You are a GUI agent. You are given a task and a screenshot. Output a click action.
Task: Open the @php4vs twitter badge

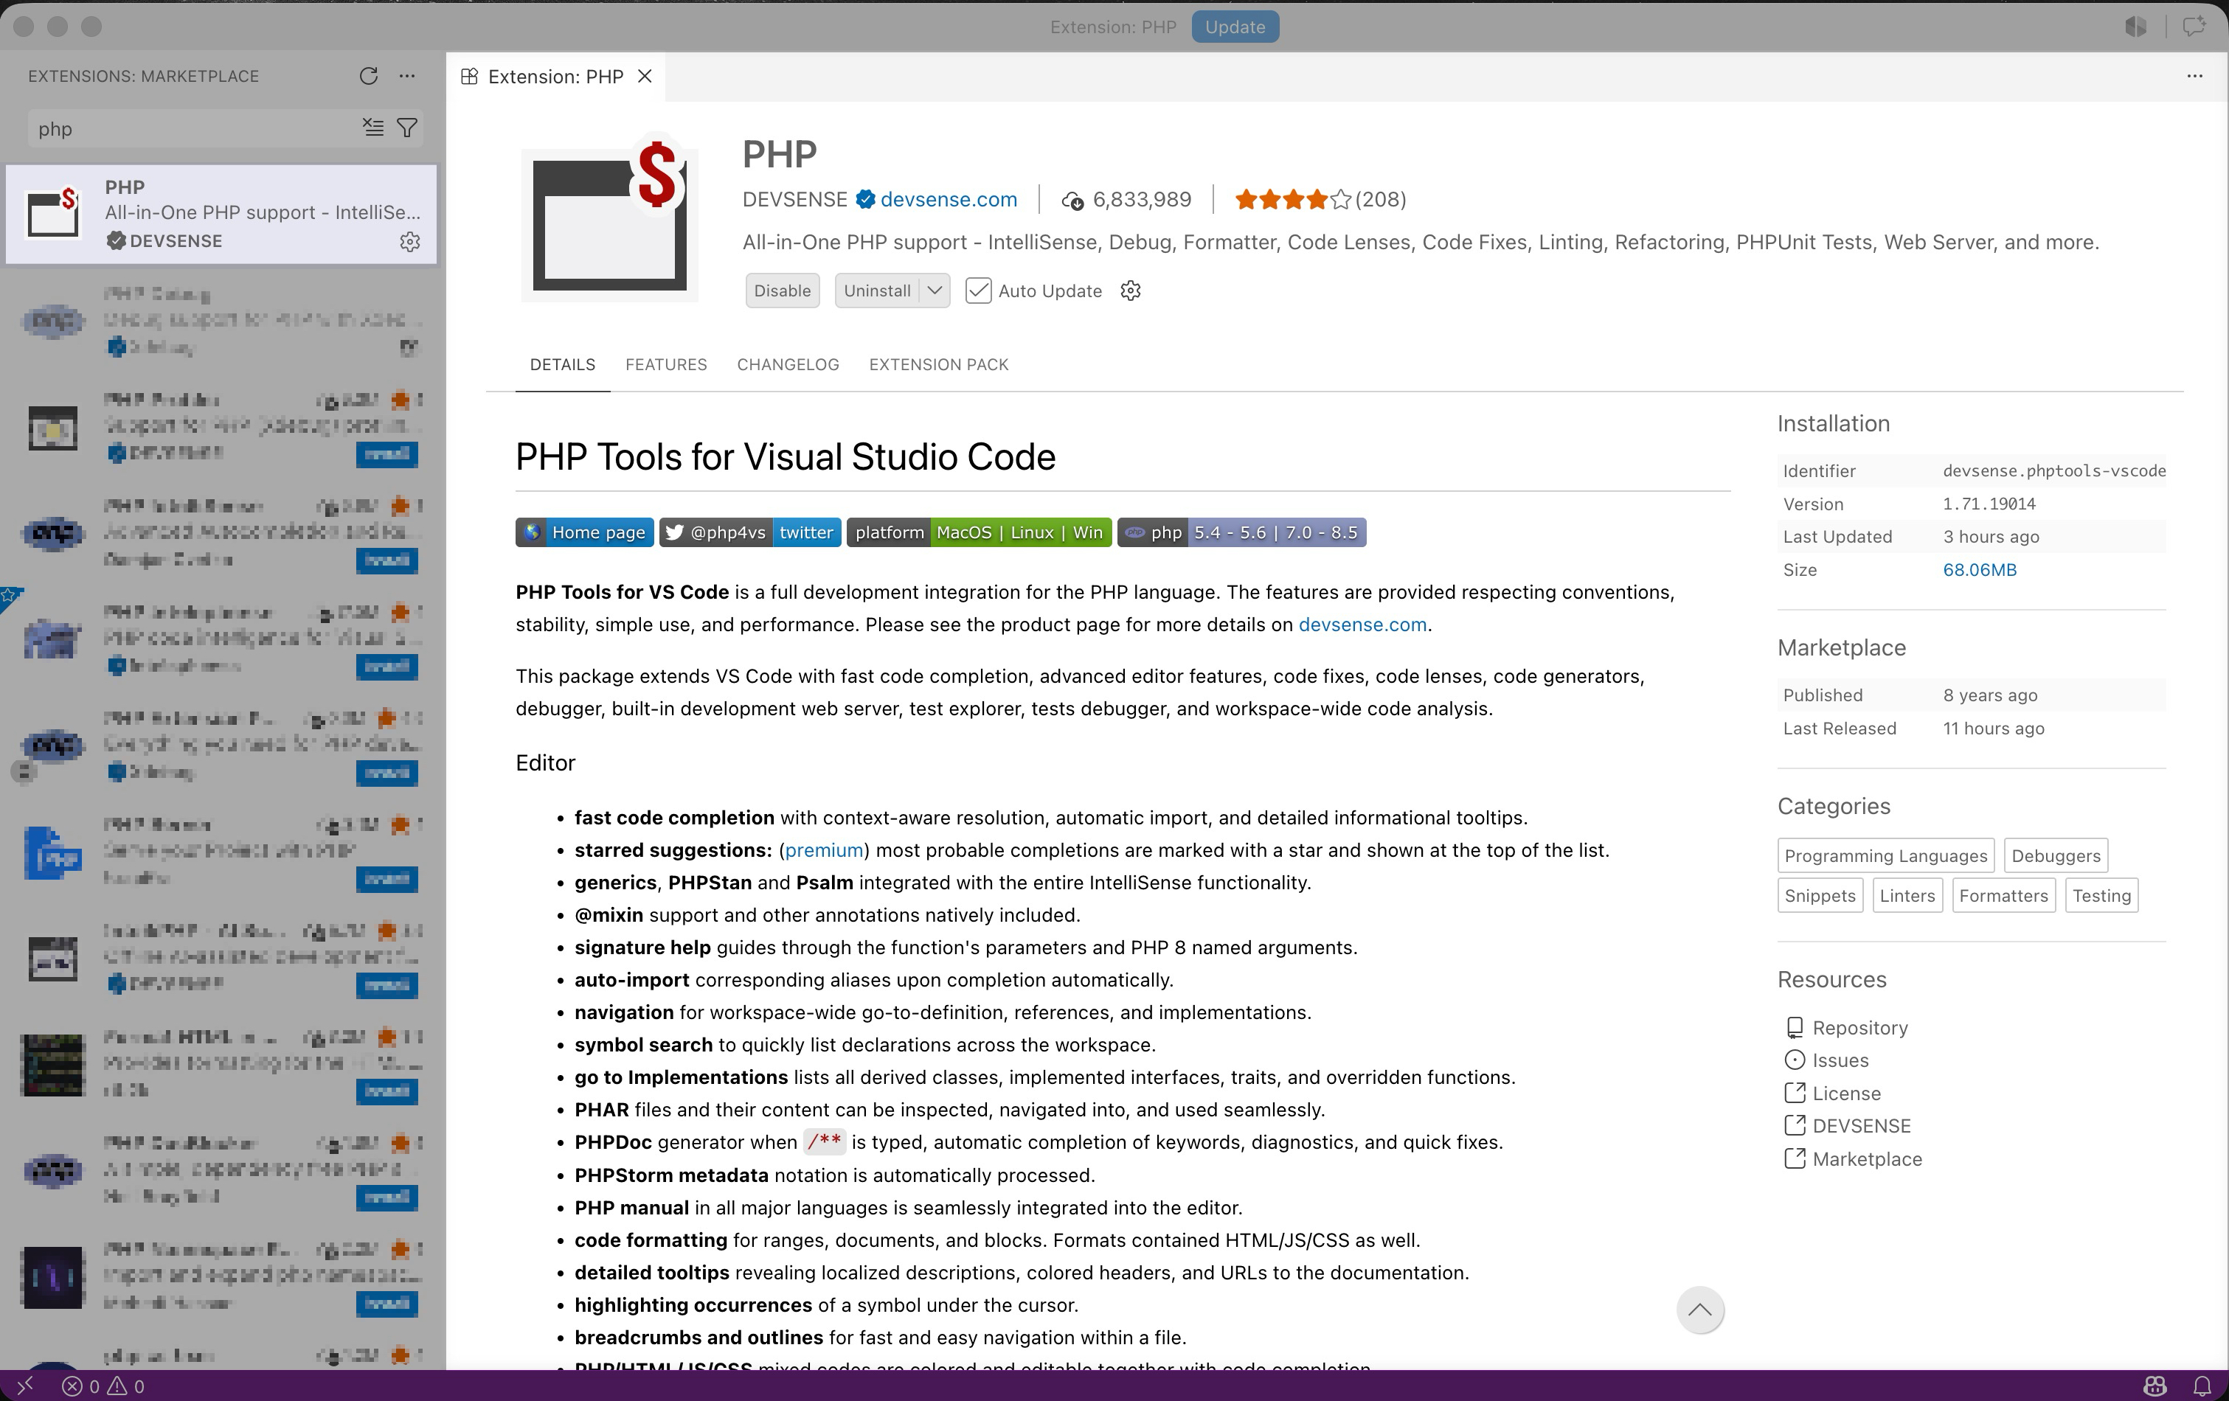click(750, 532)
